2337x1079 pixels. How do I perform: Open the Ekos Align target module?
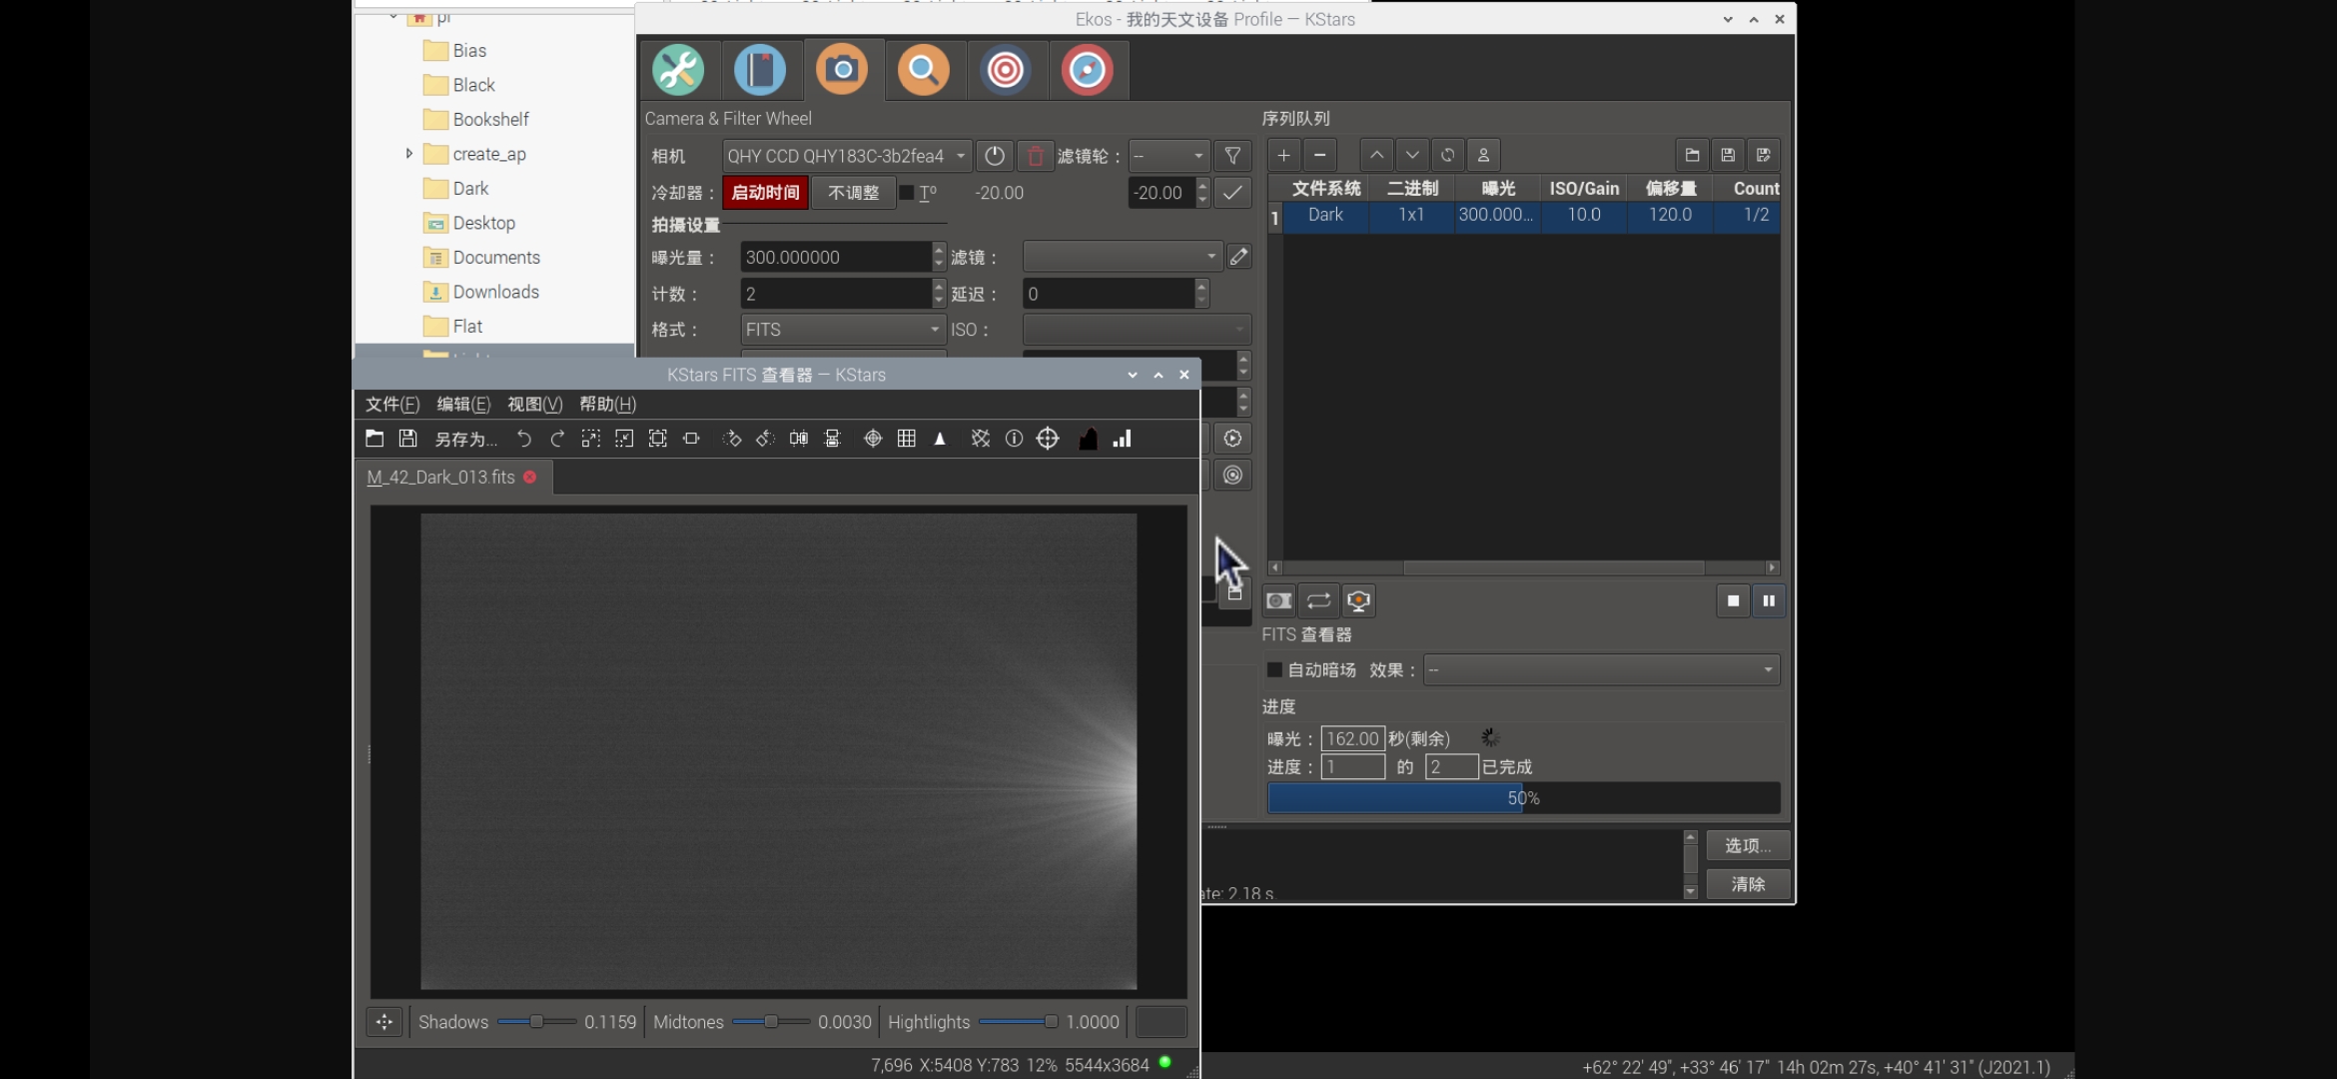point(1006,70)
